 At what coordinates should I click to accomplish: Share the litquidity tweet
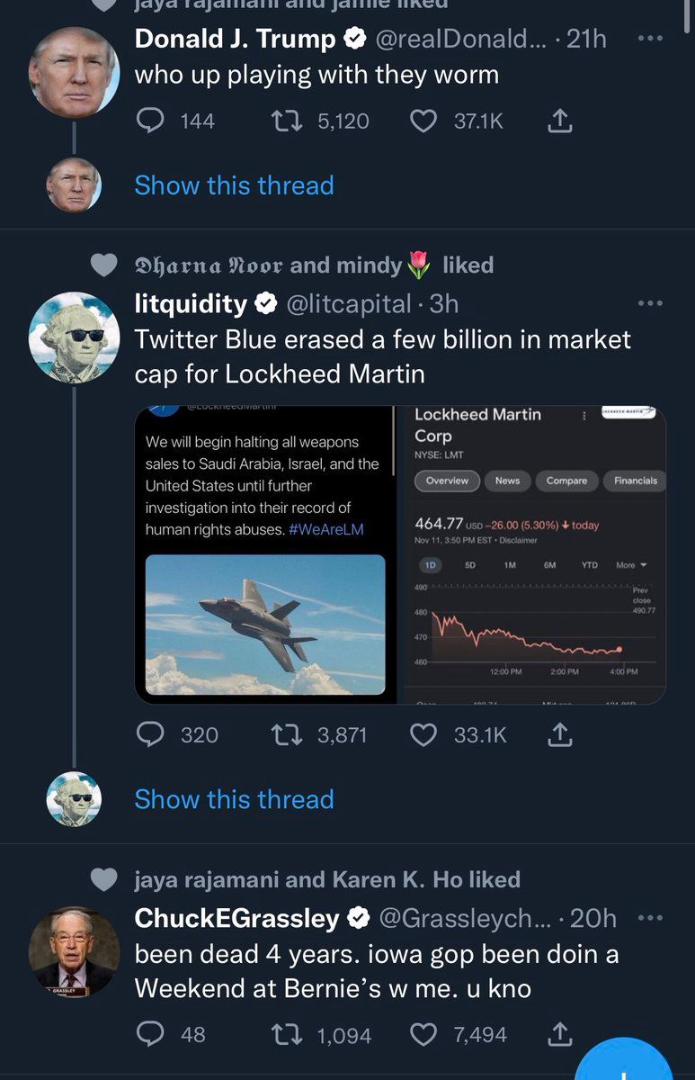tap(559, 734)
